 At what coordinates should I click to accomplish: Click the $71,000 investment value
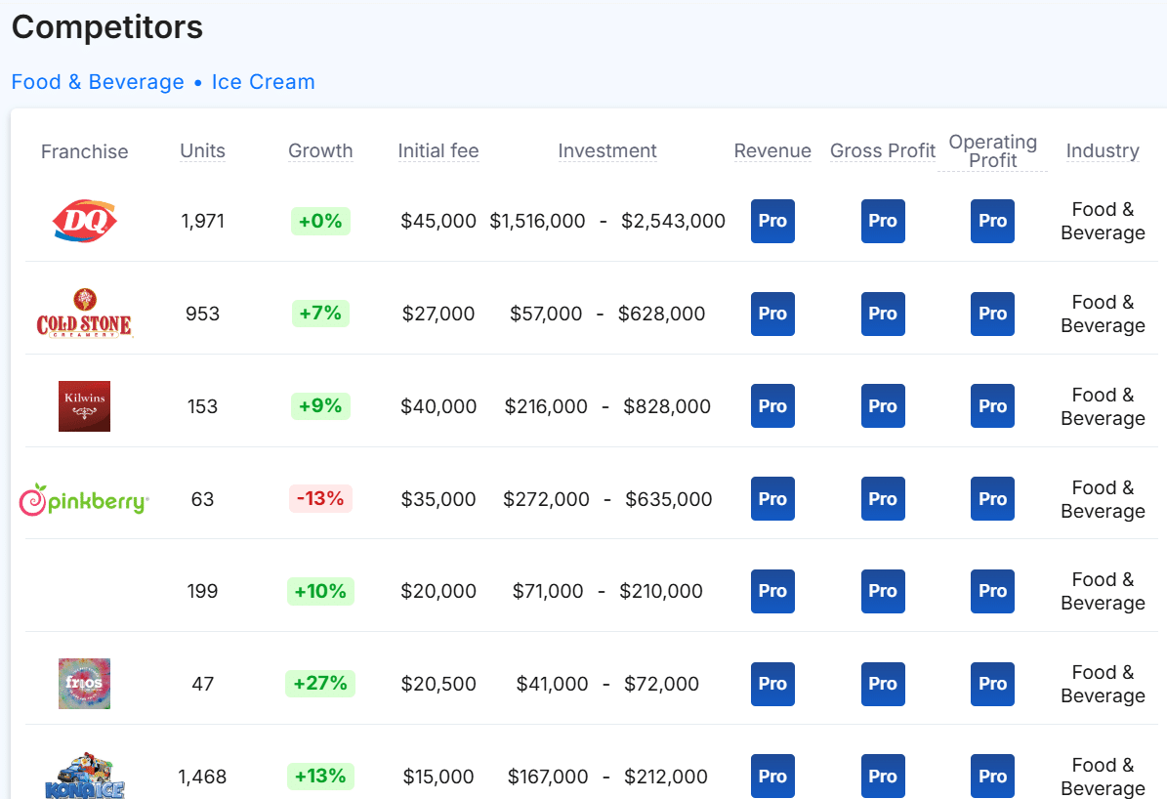pos(548,591)
